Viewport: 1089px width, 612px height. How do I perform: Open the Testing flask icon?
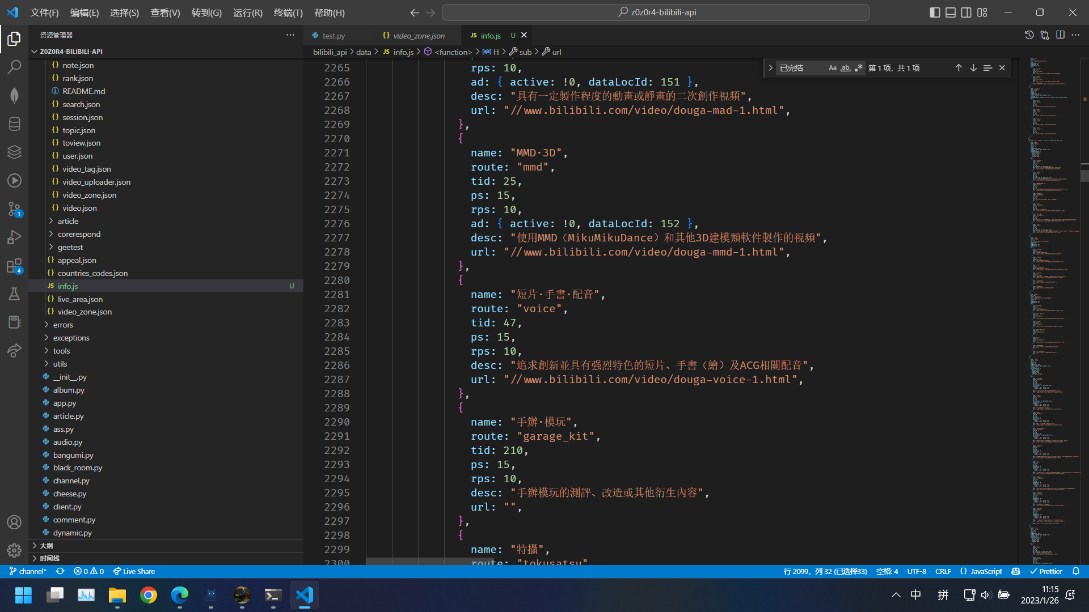pyautogui.click(x=15, y=294)
